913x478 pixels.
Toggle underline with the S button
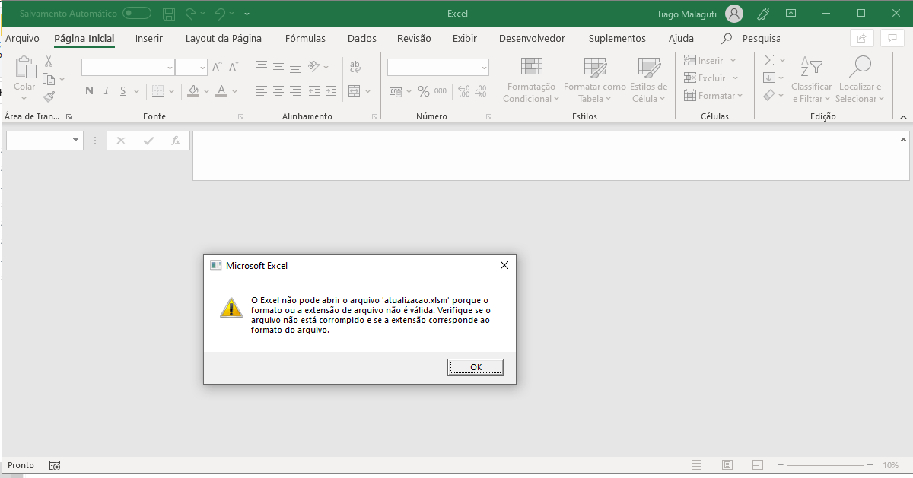tap(122, 91)
